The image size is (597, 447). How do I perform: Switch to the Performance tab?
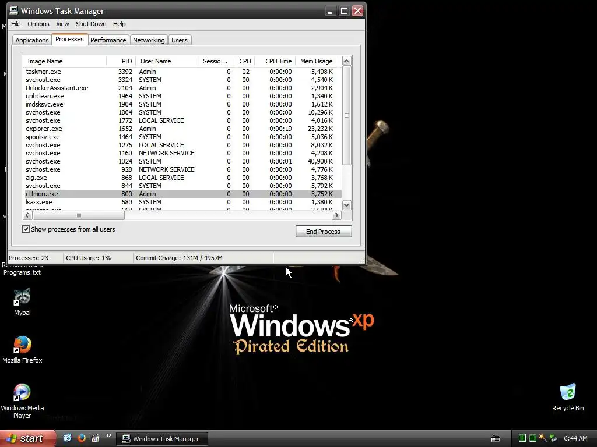point(108,40)
